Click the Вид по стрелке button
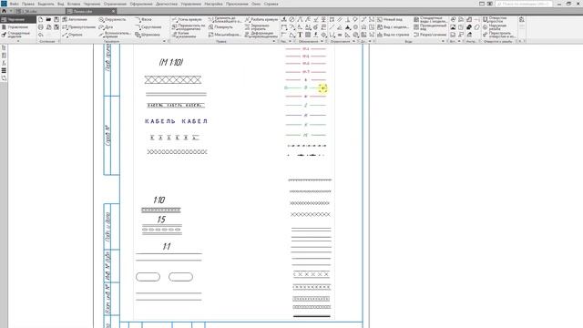 (x=394, y=35)
